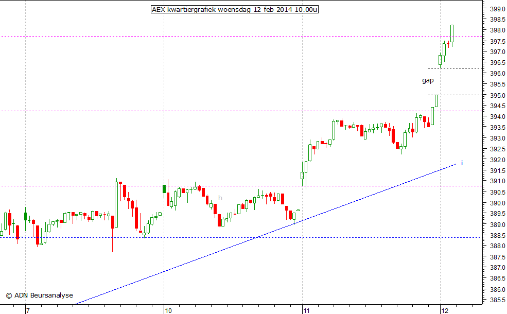
Task: Click the price label 392.0
Action: 498,160
